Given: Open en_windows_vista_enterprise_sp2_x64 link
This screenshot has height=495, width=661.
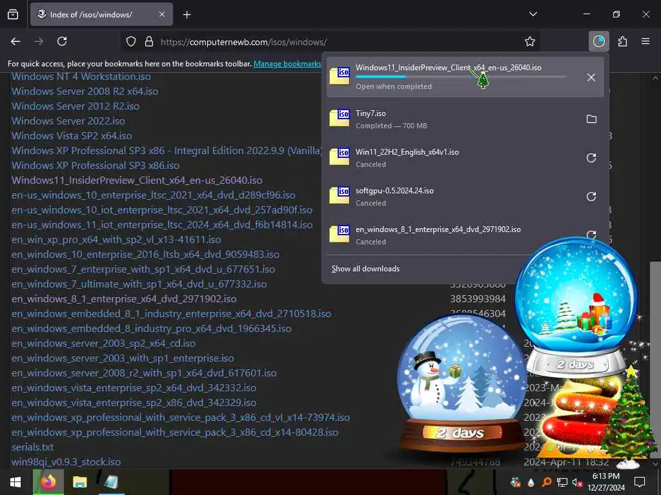Looking at the screenshot, I should click(x=134, y=387).
